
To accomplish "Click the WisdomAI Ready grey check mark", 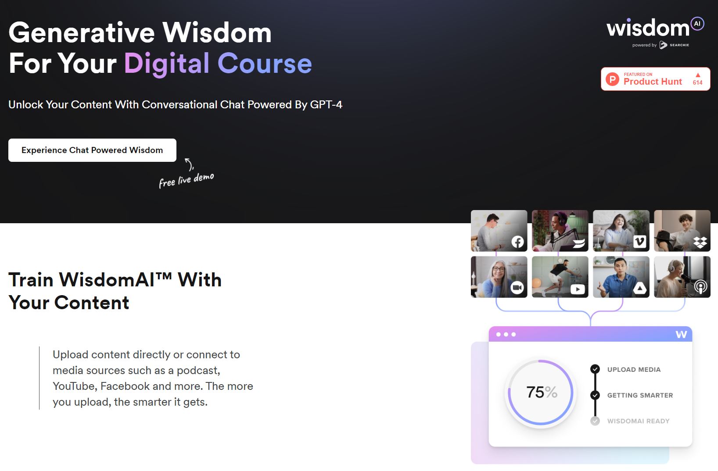I will [595, 421].
